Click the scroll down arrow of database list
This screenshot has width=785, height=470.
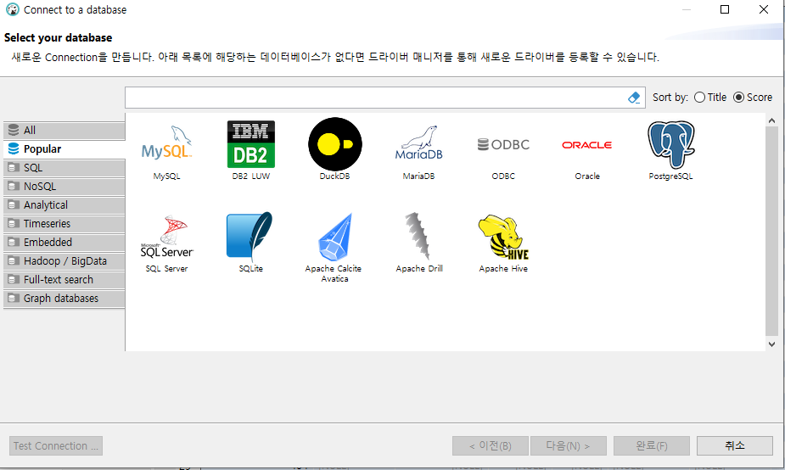coord(771,344)
